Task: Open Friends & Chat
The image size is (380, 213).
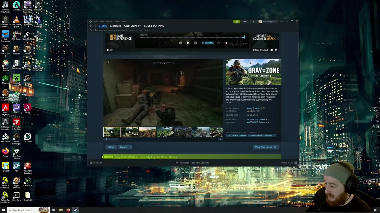Action: [289, 163]
